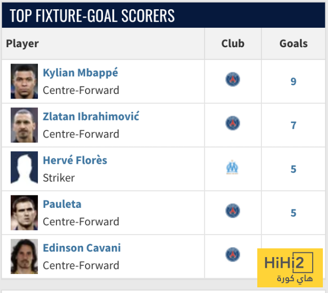The height and width of the screenshot is (293, 328).
Task: Follow the Hervé Florès name link
Action: (75, 160)
